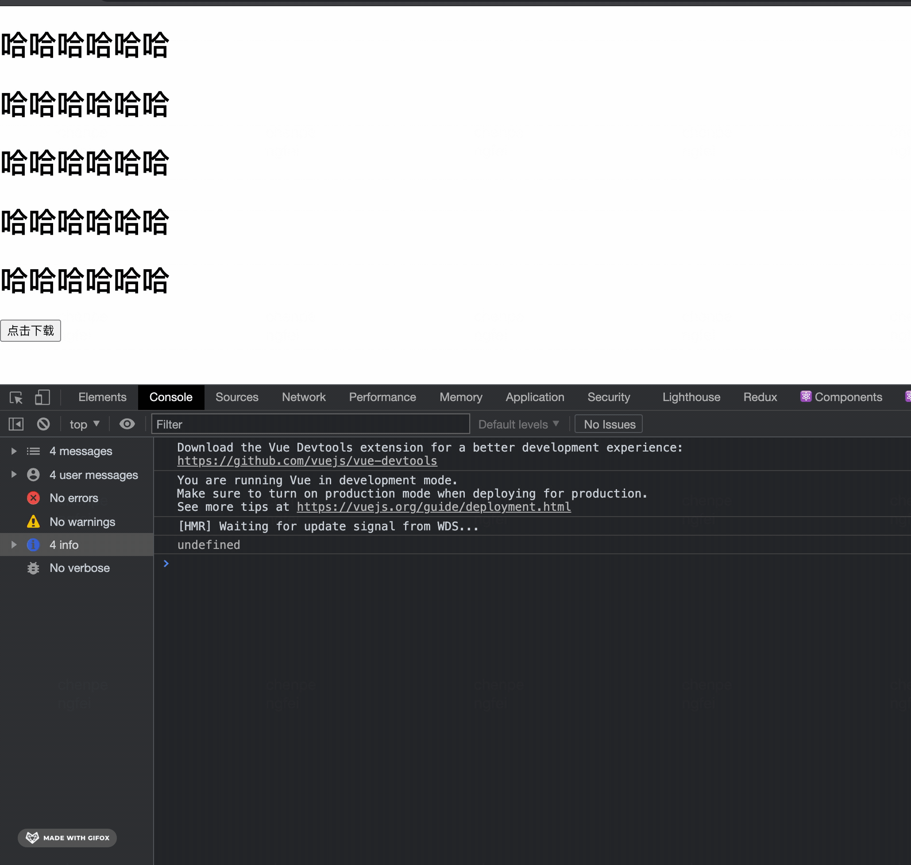Click the clear console icon

point(43,424)
